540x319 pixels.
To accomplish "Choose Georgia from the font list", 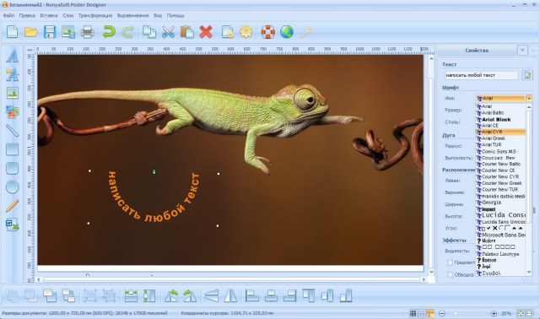I will tap(500, 203).
